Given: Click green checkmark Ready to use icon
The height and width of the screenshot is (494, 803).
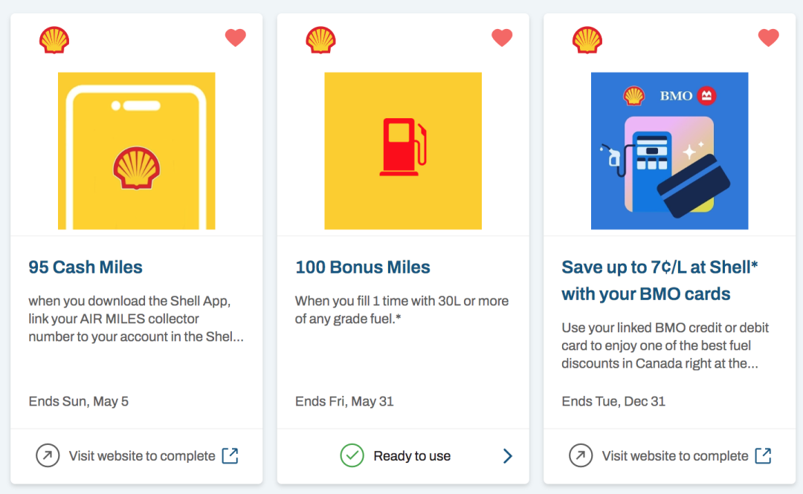Looking at the screenshot, I should pos(352,455).
